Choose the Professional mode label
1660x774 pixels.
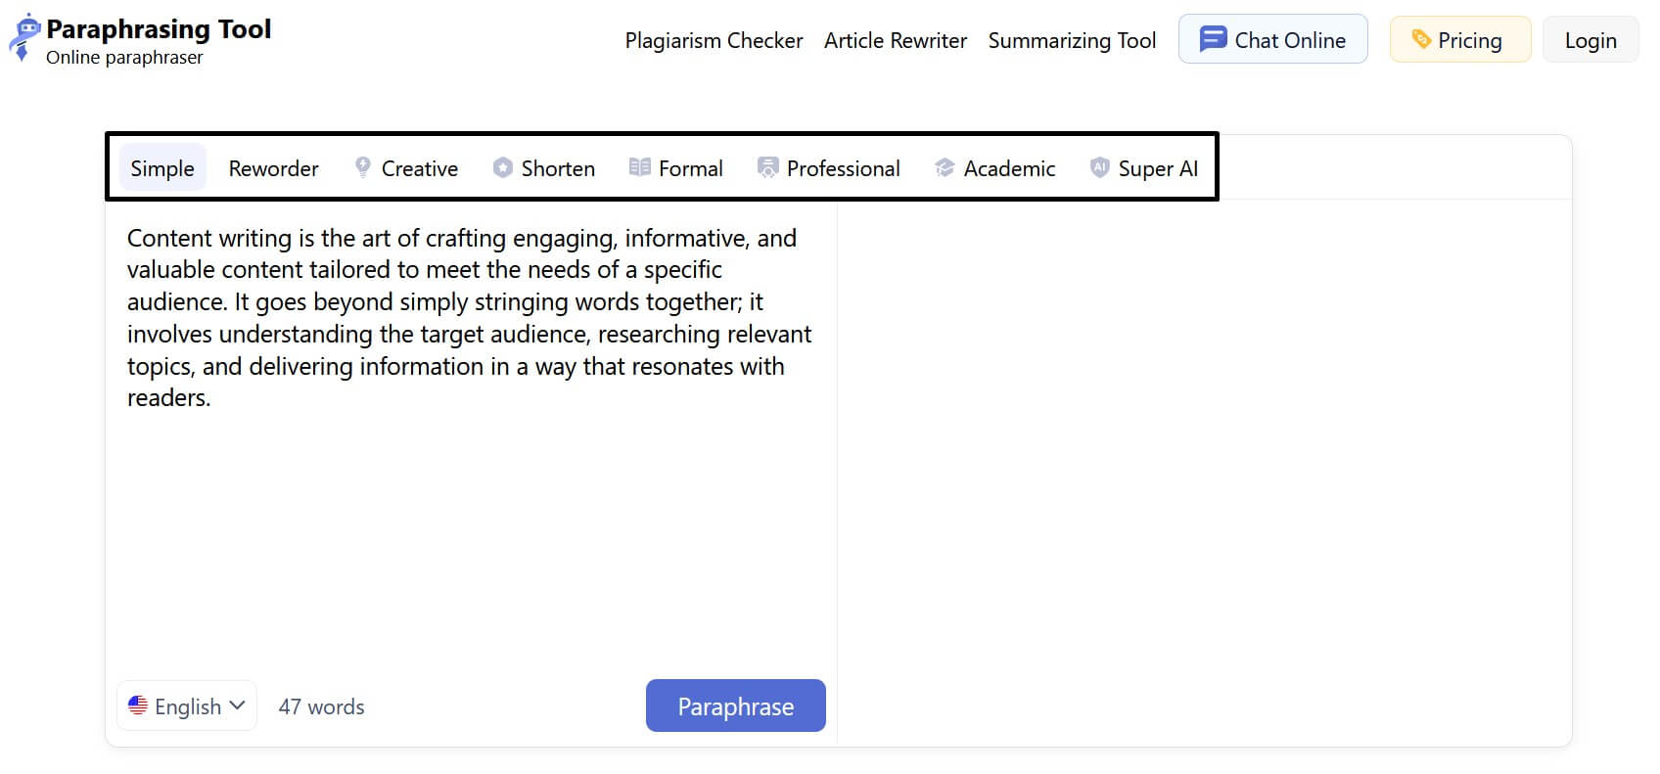point(844,168)
